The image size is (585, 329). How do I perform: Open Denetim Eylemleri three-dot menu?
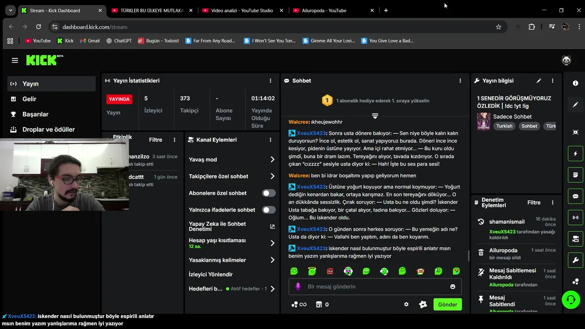[553, 202]
